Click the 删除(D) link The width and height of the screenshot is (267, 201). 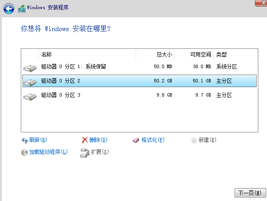(x=99, y=140)
